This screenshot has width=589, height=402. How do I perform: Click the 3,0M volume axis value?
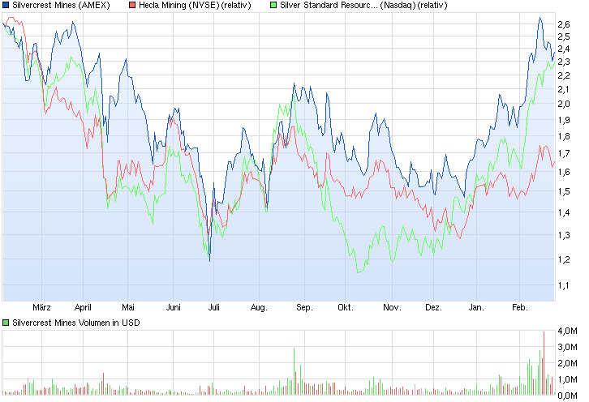(568, 347)
